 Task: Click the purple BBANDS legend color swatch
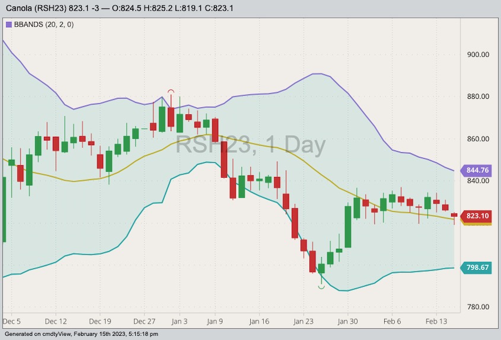tap(9, 25)
